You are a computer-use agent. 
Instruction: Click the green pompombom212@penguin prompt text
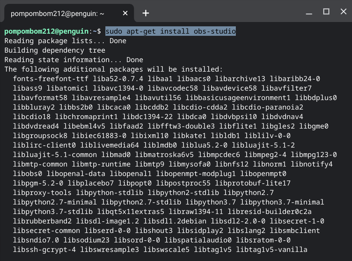click(47, 31)
